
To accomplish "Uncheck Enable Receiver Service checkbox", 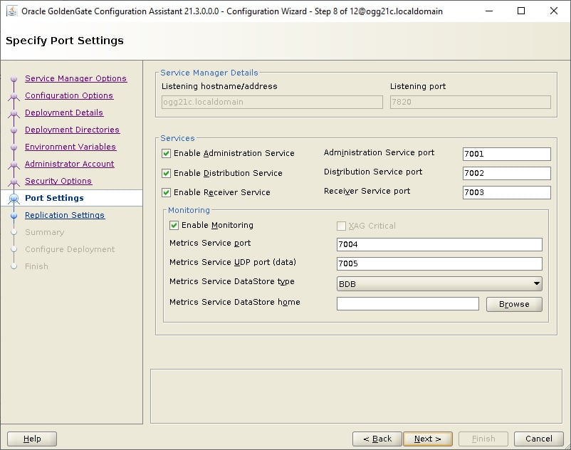I will [x=166, y=192].
